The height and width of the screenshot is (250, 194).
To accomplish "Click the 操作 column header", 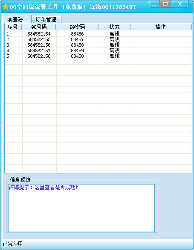I will [160, 27].
